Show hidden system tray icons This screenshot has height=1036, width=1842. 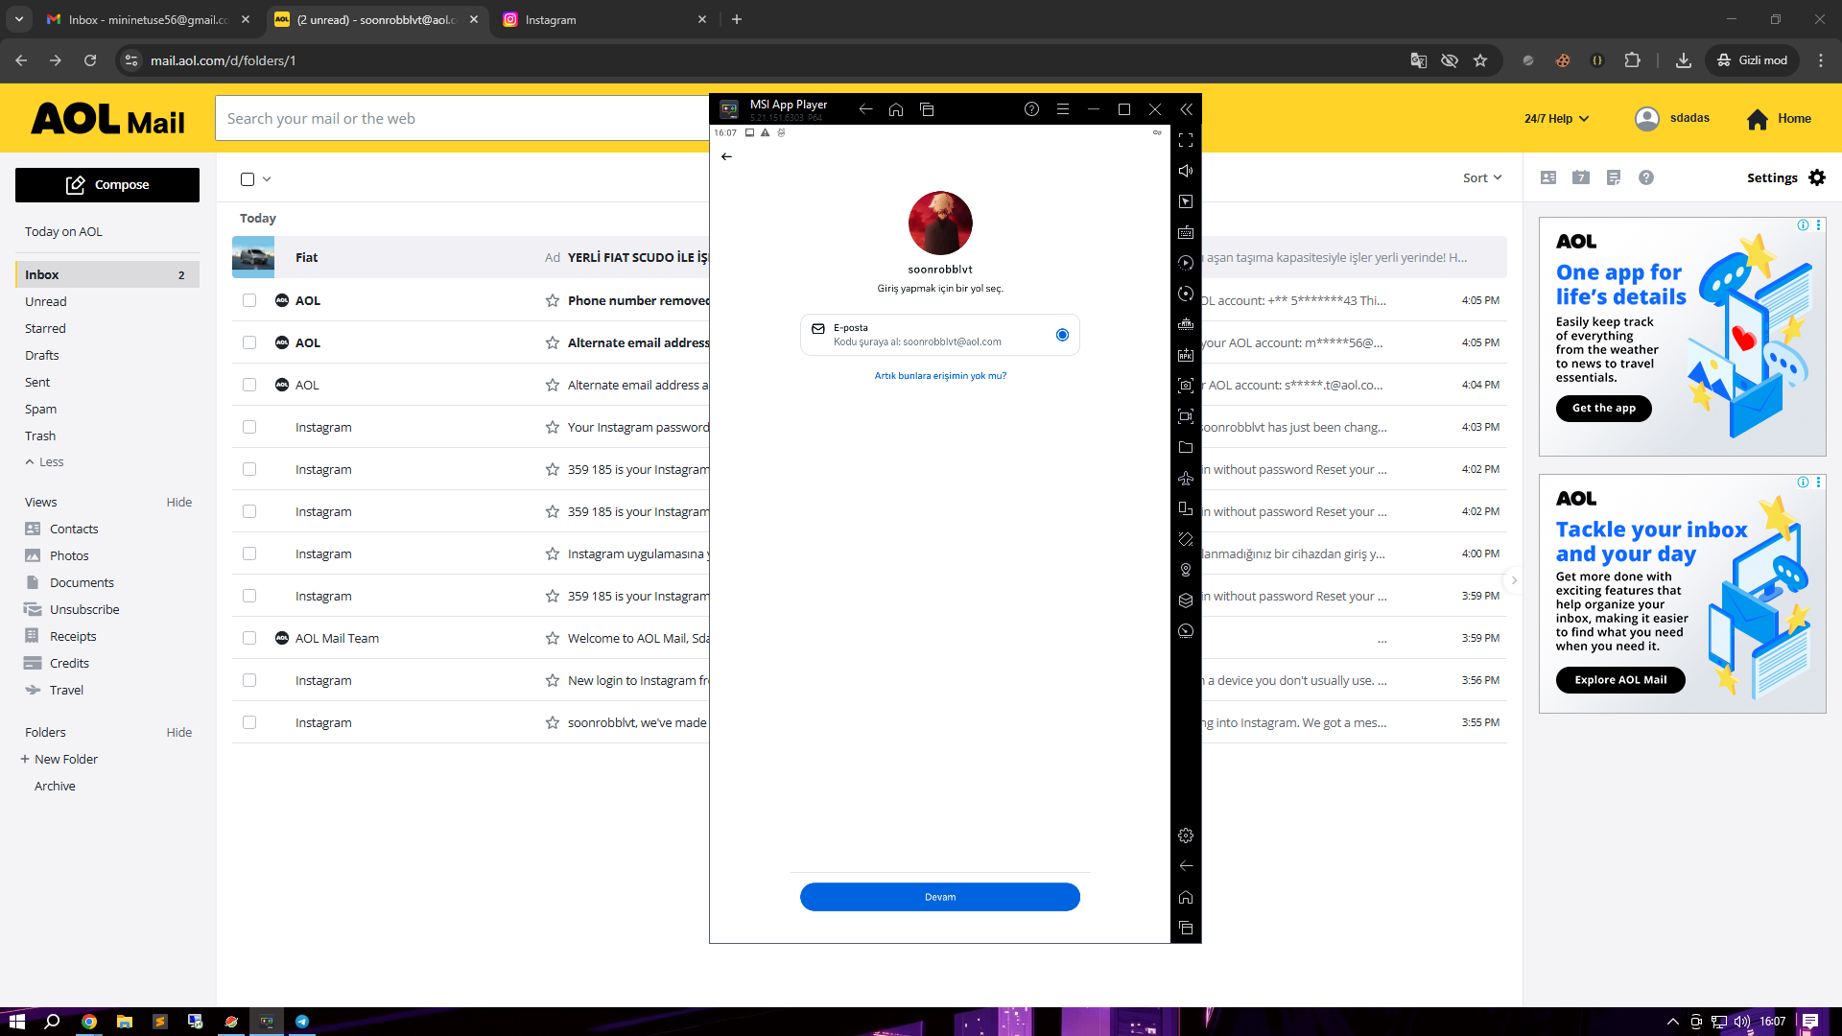[x=1673, y=1022]
